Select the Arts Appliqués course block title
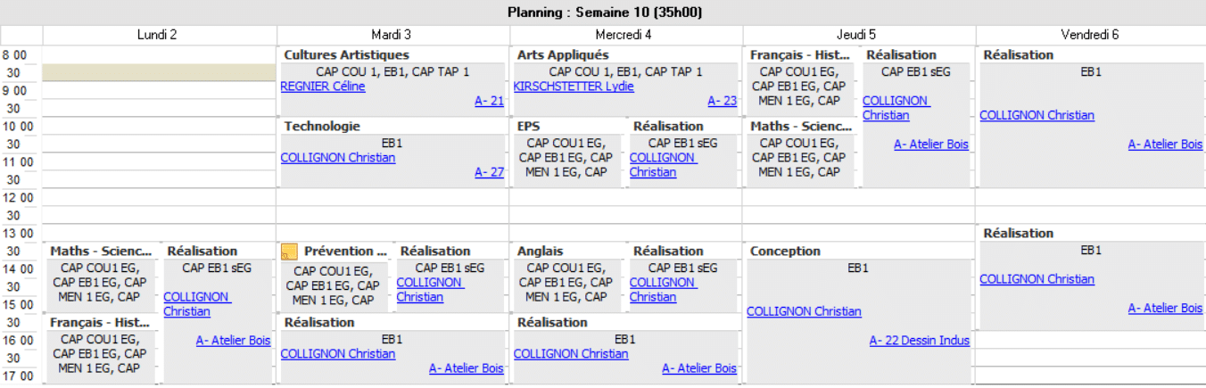The height and width of the screenshot is (388, 1206). click(563, 55)
